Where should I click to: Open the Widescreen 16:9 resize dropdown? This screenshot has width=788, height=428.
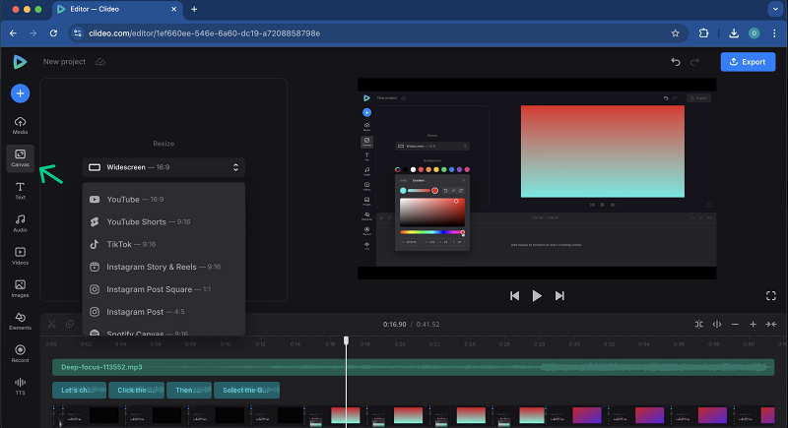click(x=164, y=167)
